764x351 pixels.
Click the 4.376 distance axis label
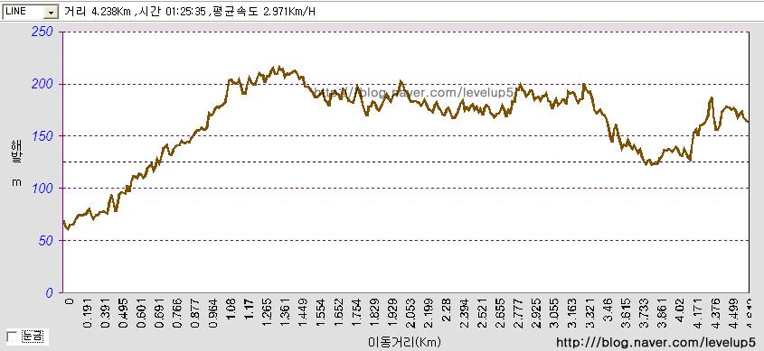click(717, 315)
